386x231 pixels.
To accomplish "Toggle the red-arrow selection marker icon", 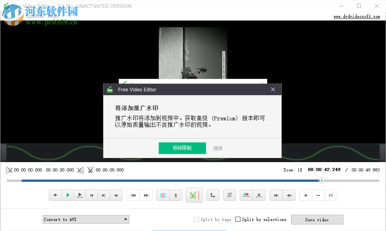I will point(246,195).
